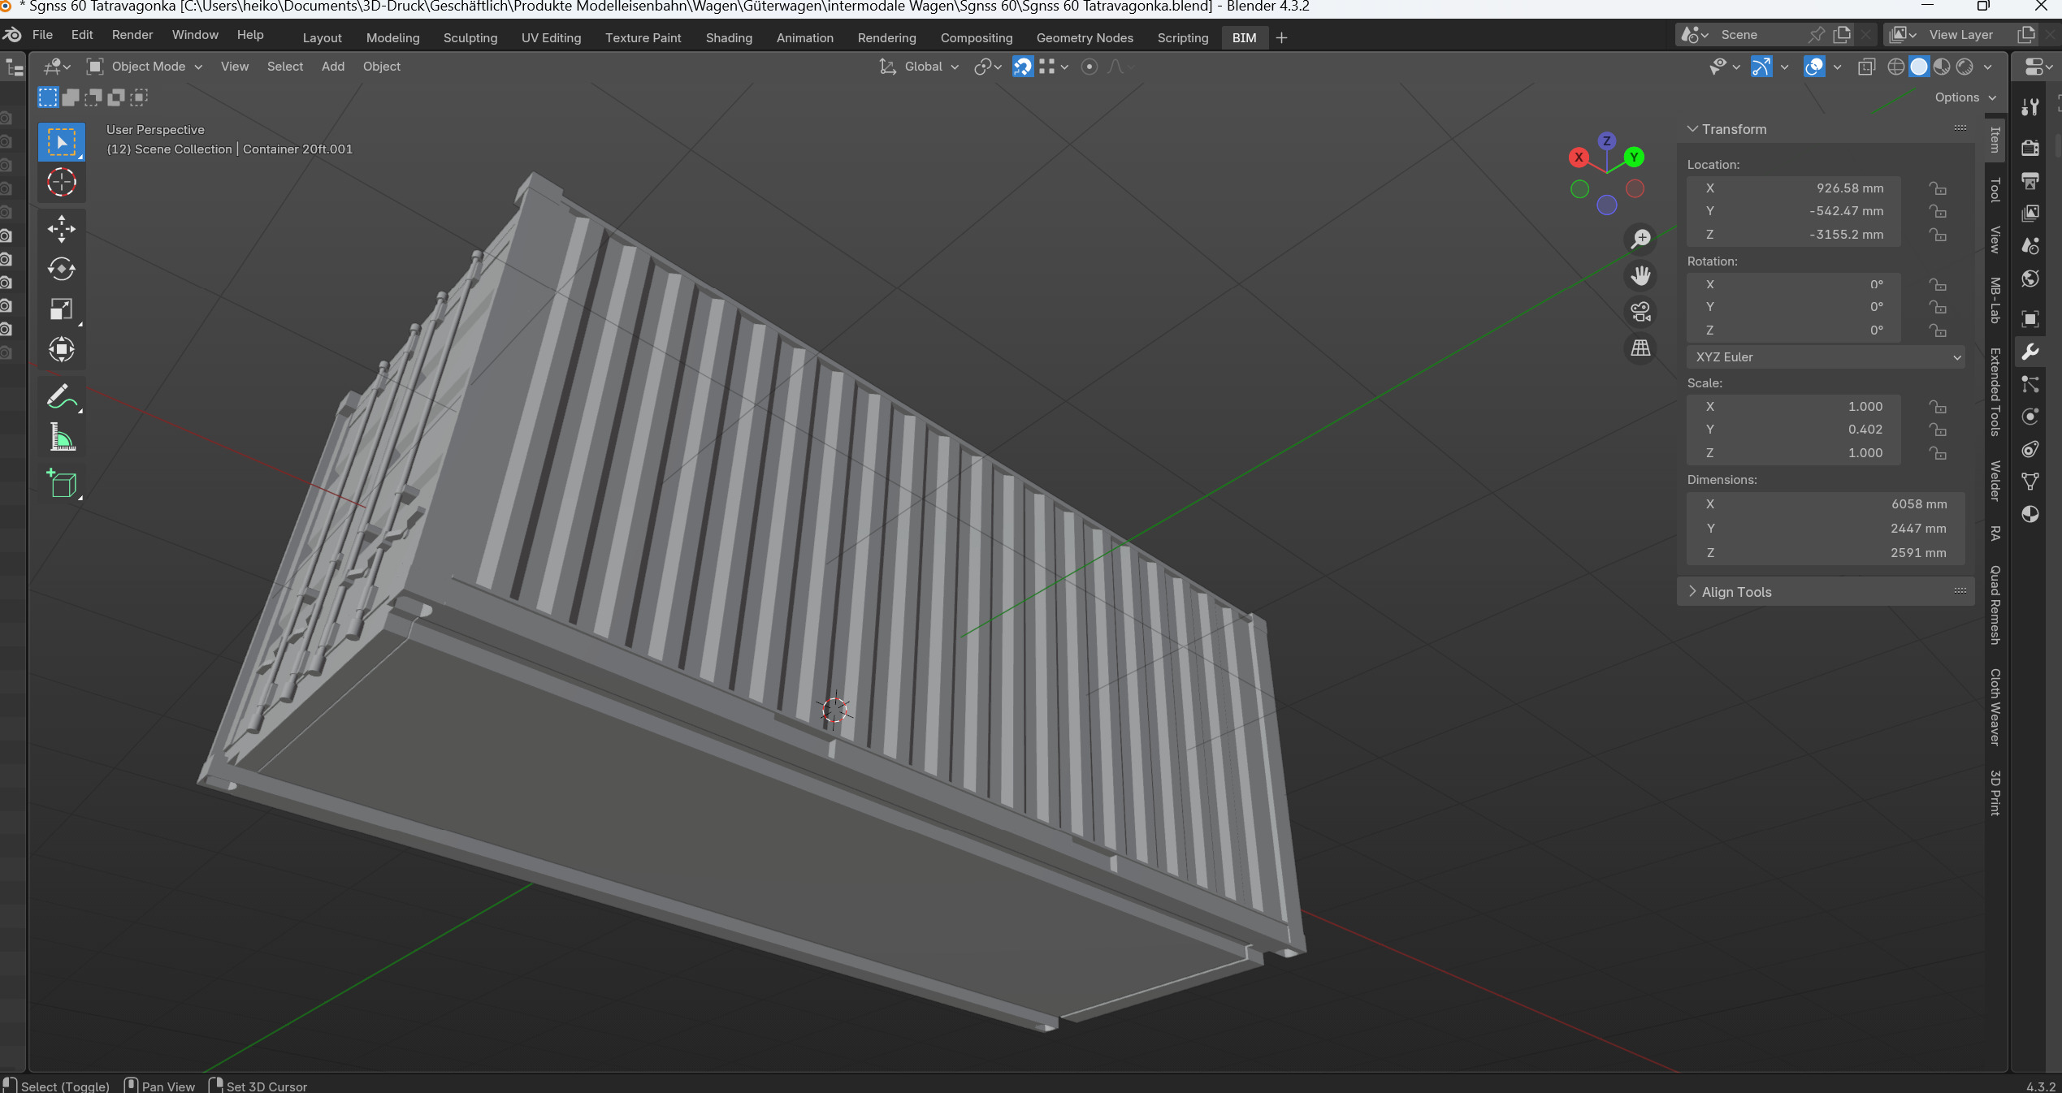Open the 3D Print sidebar tab
Screen dimensions: 2062x1093
coord(1995,793)
